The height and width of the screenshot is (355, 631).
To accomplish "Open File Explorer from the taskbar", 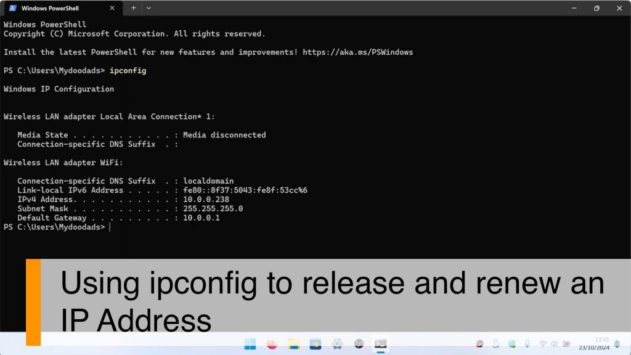I will point(294,344).
